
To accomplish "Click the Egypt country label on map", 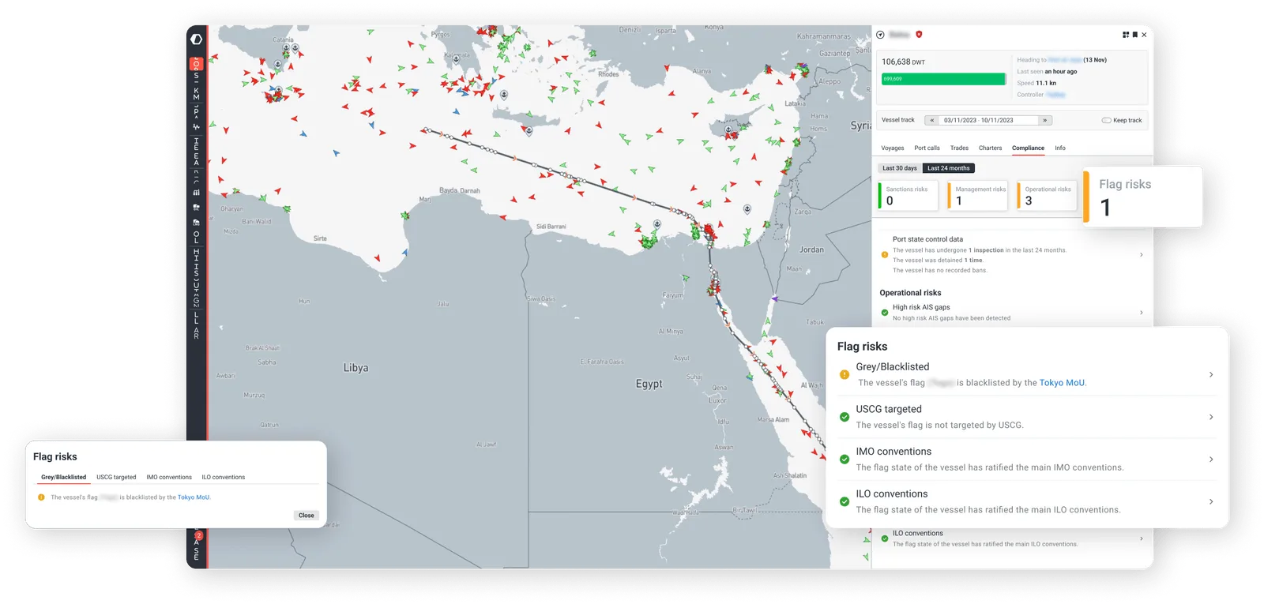I will pyautogui.click(x=649, y=384).
